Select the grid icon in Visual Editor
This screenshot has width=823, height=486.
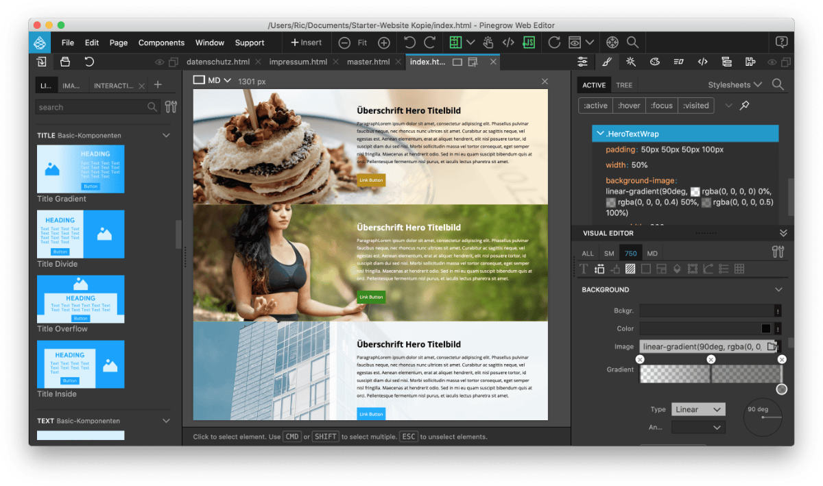(x=739, y=269)
